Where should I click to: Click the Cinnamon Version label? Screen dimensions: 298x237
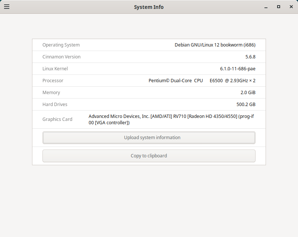pos(61,57)
